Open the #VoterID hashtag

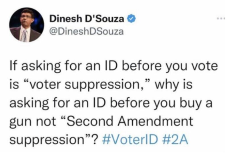tap(130, 139)
